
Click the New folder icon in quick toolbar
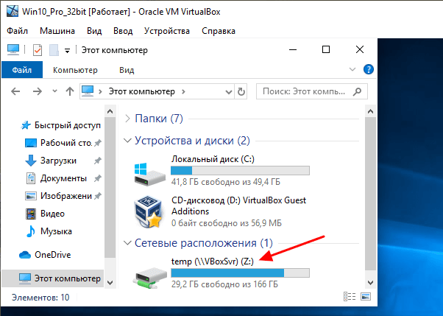click(54, 50)
